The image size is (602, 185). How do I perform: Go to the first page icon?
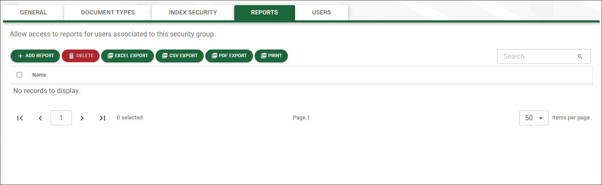point(20,118)
